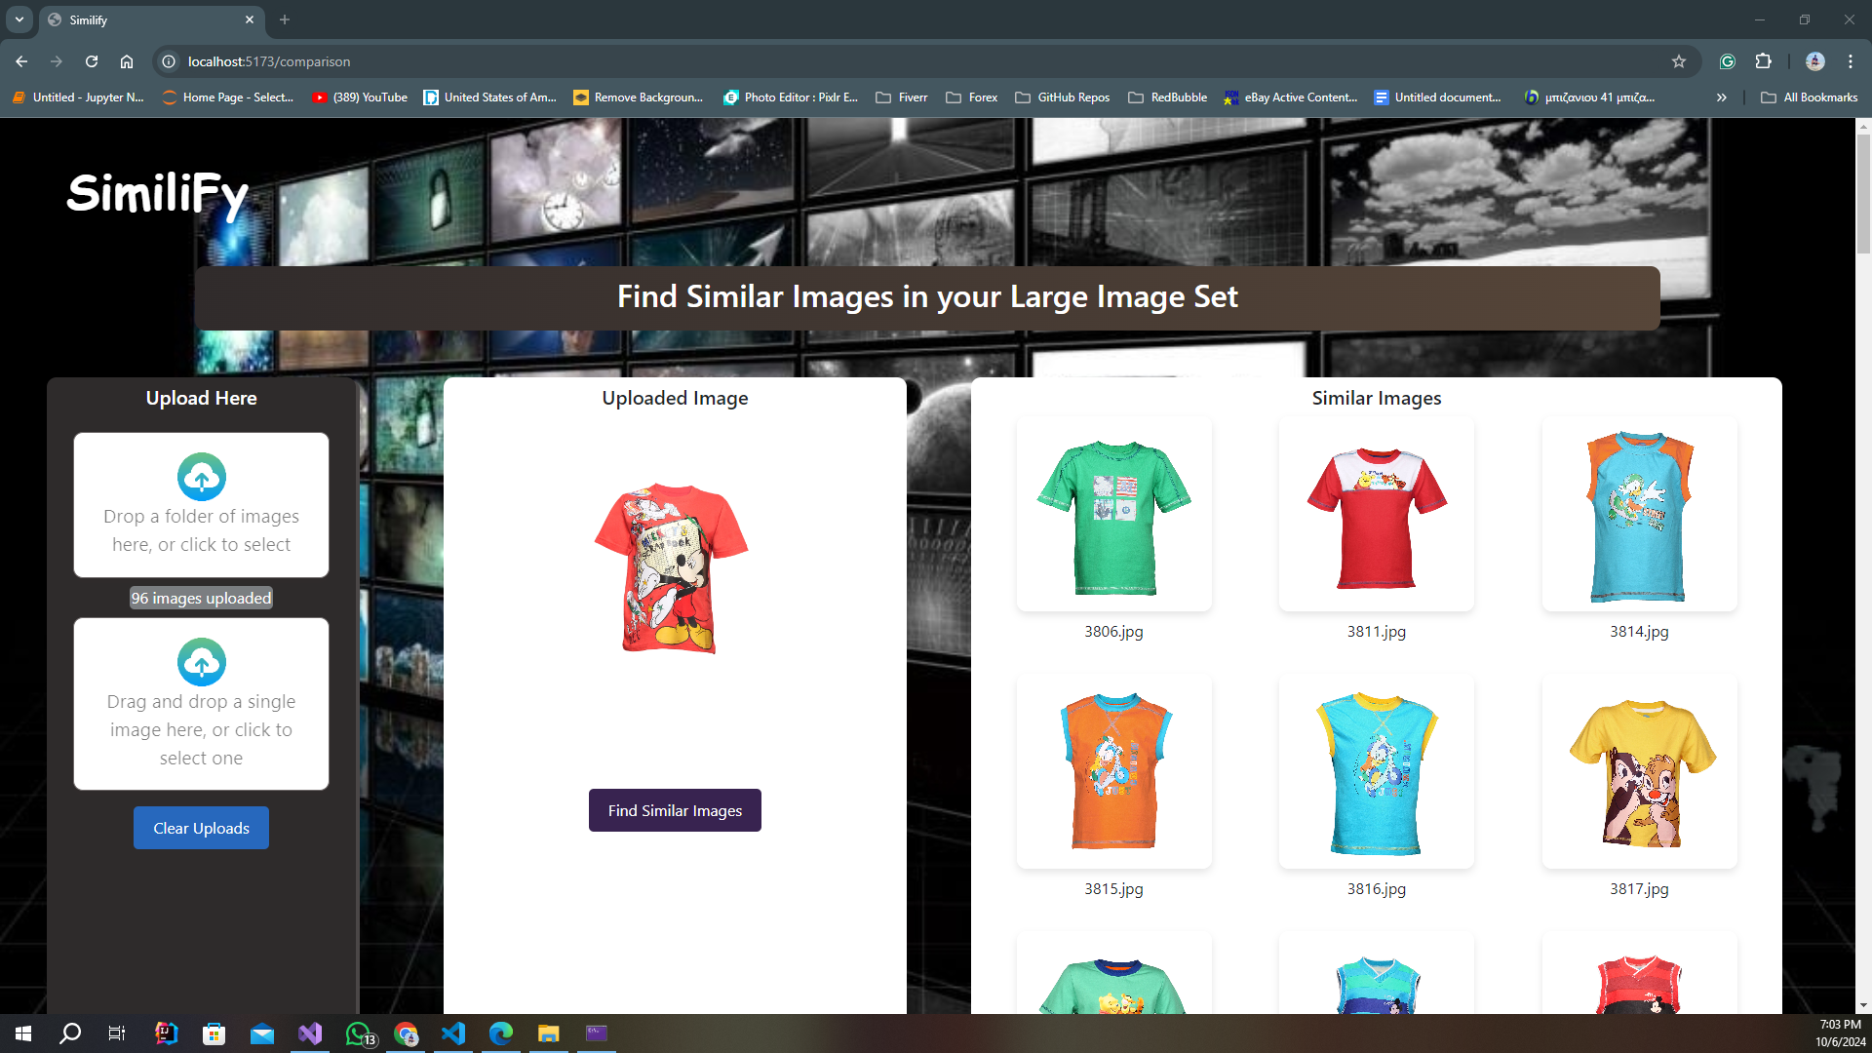Open Visual Studio Code from taskbar
This screenshot has height=1053, width=1872.
tap(453, 1033)
